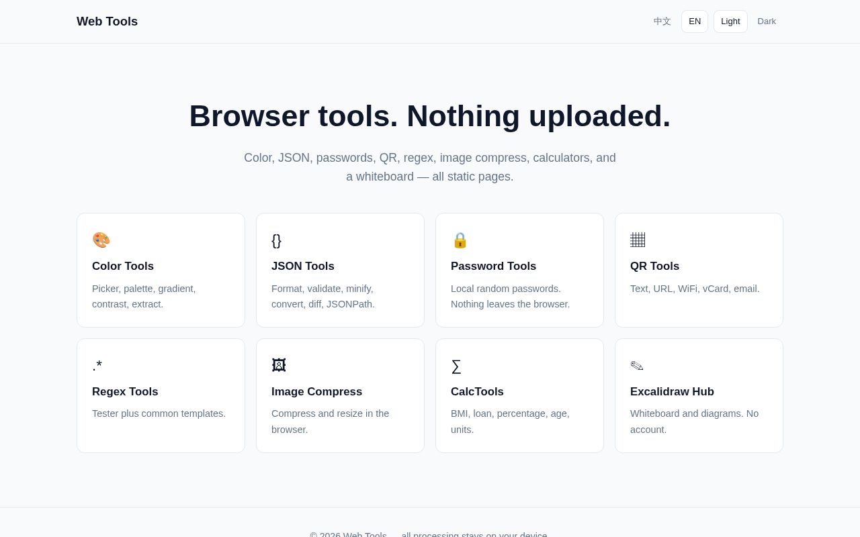Image resolution: width=860 pixels, height=537 pixels.
Task: Click the 'Text, URL, WiFi, vCard, email.' text
Action: point(695,289)
